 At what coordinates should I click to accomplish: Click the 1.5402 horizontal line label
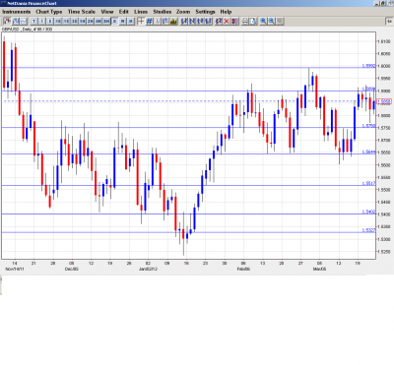click(368, 213)
